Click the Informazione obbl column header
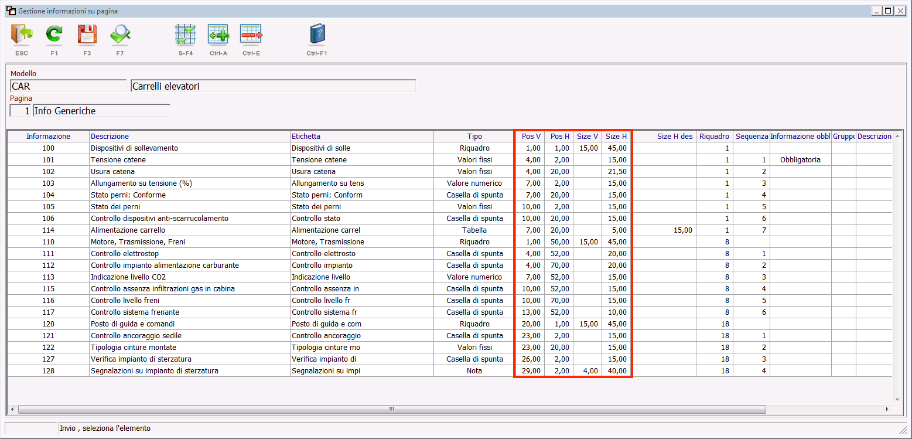This screenshot has height=439, width=912. 801,137
